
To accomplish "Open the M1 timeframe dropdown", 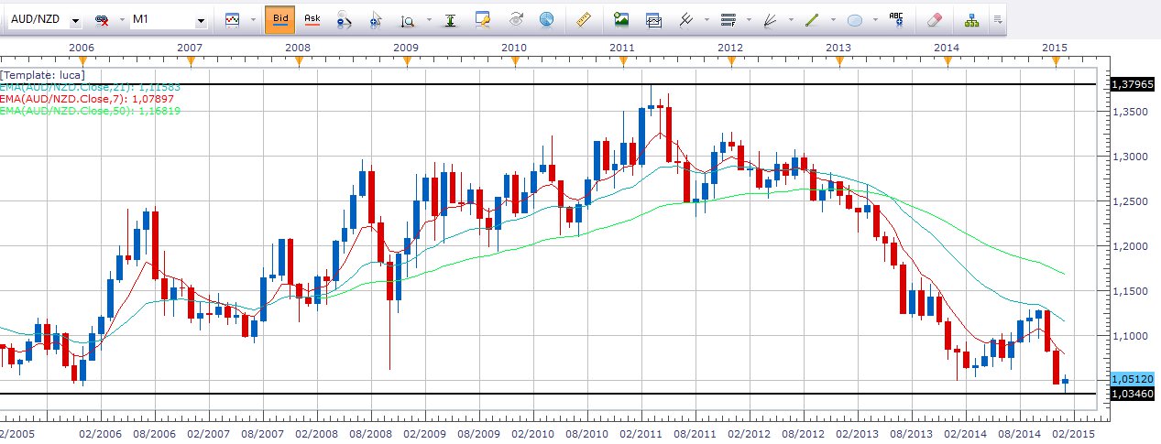I will pos(201,20).
